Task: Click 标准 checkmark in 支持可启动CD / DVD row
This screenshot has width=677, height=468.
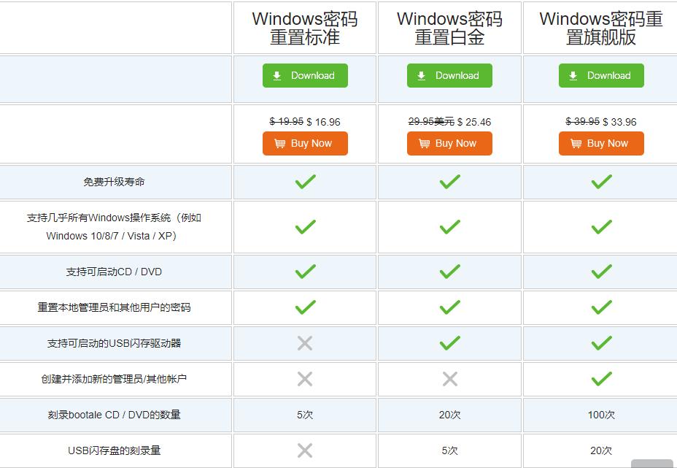Action: [x=305, y=272]
